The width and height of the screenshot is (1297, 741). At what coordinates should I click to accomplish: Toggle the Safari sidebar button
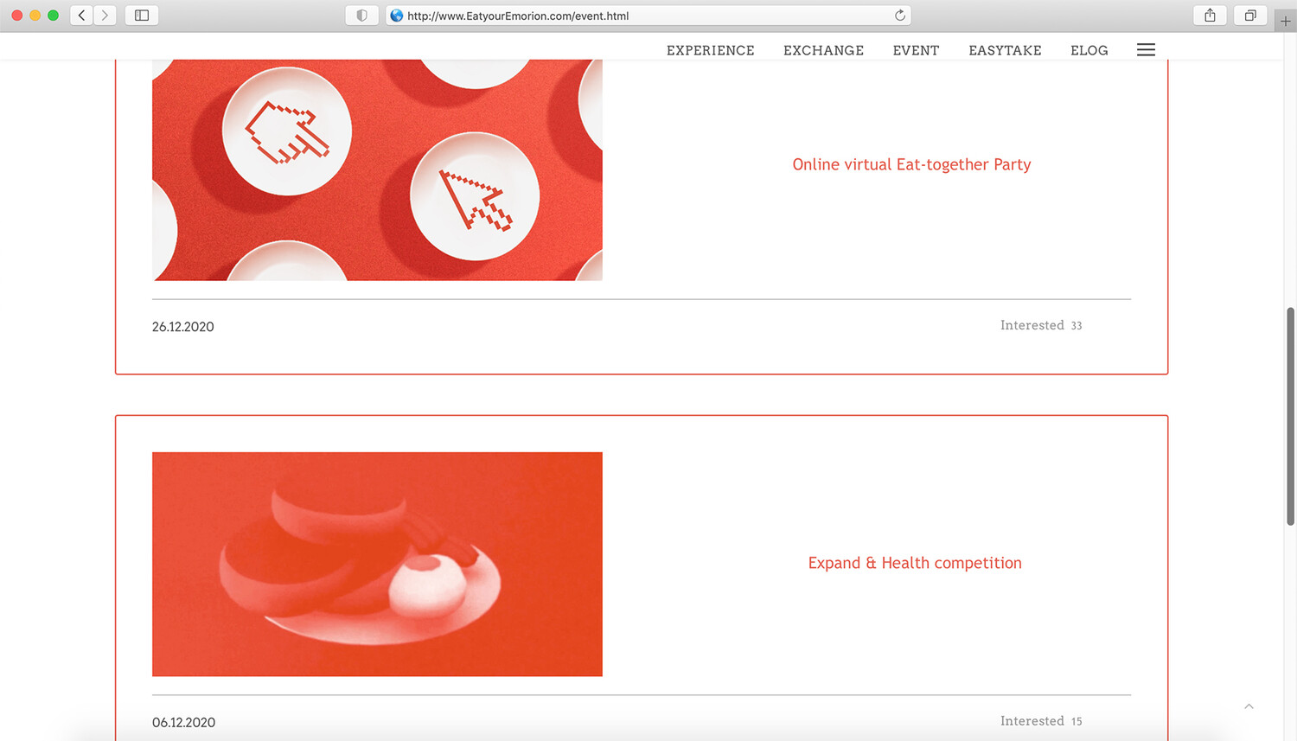click(142, 16)
